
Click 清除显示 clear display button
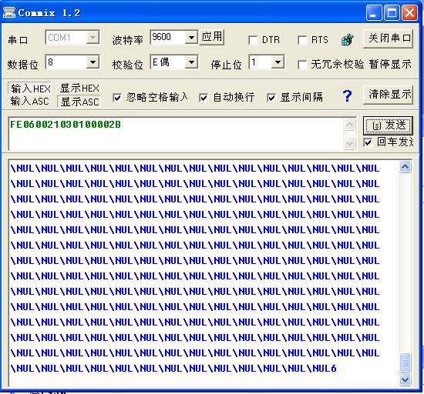tap(388, 95)
